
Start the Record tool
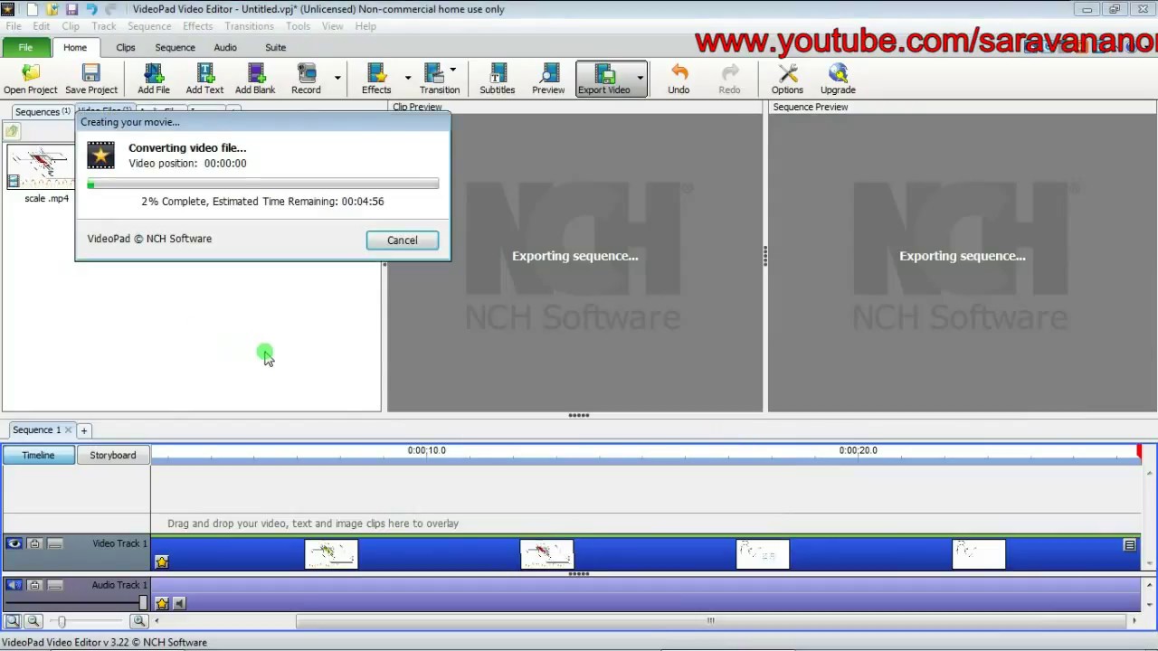pos(306,79)
